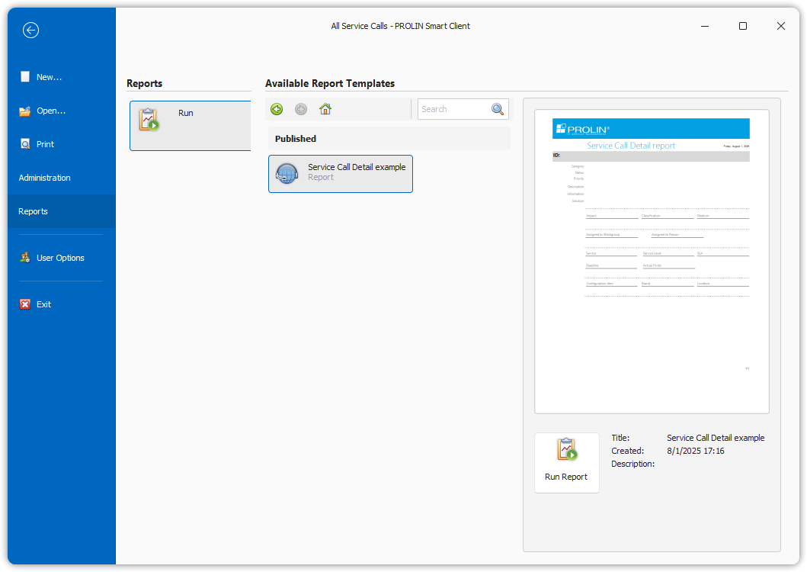Screen dimensions: 807x572
Task: Click the back arrow circle icon
Action: (x=30, y=30)
